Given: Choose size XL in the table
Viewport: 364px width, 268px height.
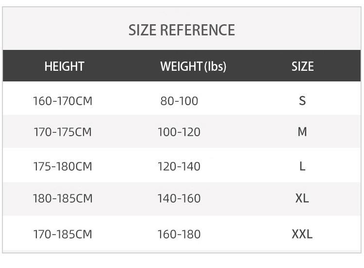Looking at the screenshot, I should click(302, 198).
